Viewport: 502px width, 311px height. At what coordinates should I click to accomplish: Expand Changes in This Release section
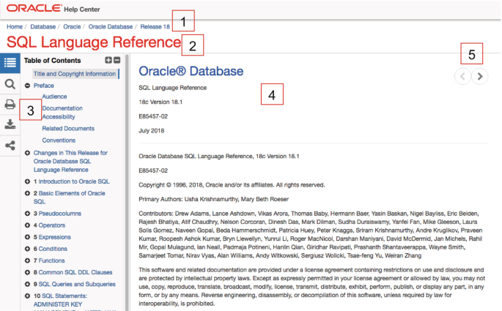(27, 153)
